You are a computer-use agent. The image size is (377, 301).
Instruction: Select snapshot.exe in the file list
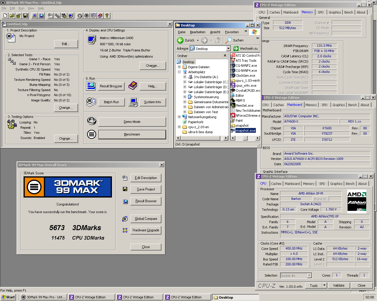click(245, 131)
